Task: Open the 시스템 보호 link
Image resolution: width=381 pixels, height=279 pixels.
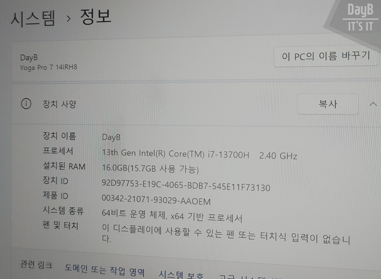Action: (181, 274)
